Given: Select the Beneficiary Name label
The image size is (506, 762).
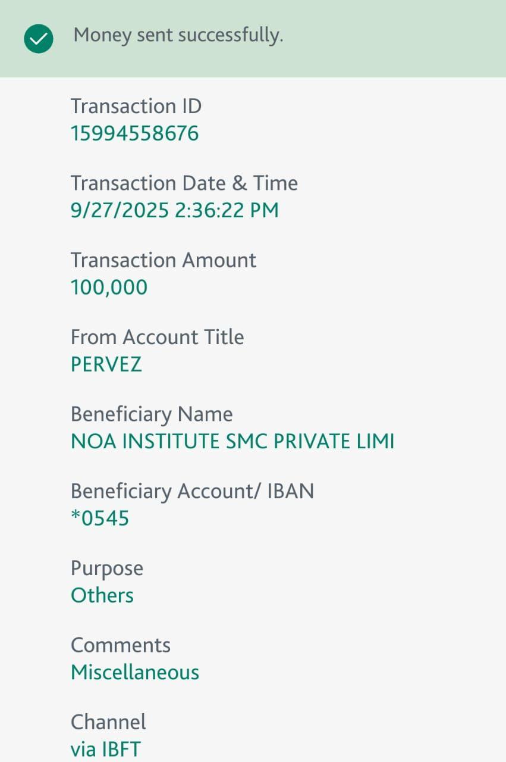Looking at the screenshot, I should coord(152,414).
